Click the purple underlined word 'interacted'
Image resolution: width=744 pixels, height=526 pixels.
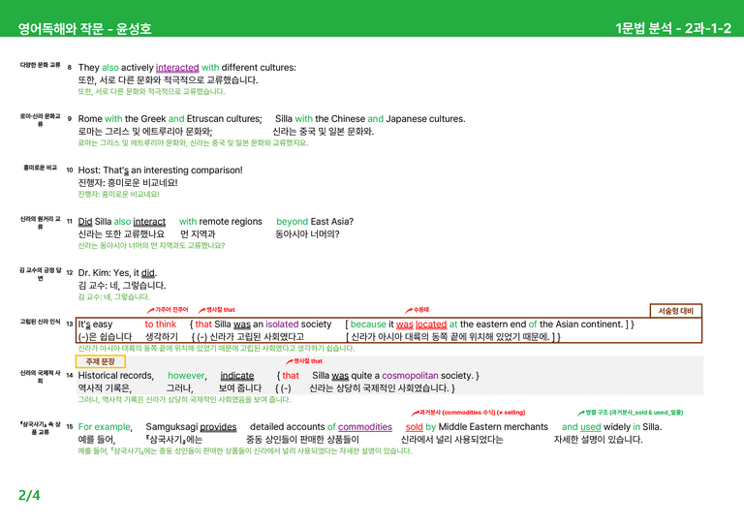[177, 68]
